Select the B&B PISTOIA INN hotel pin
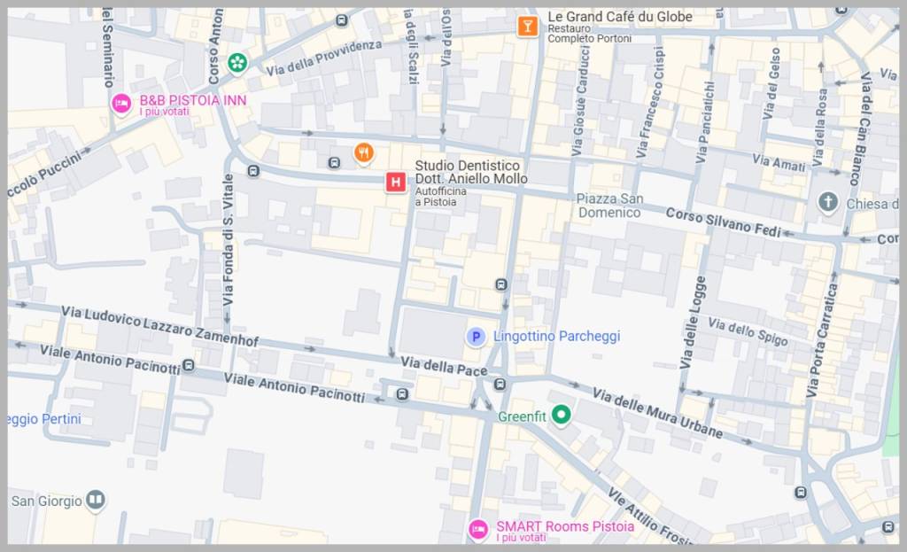The image size is (907, 552). pos(121,105)
